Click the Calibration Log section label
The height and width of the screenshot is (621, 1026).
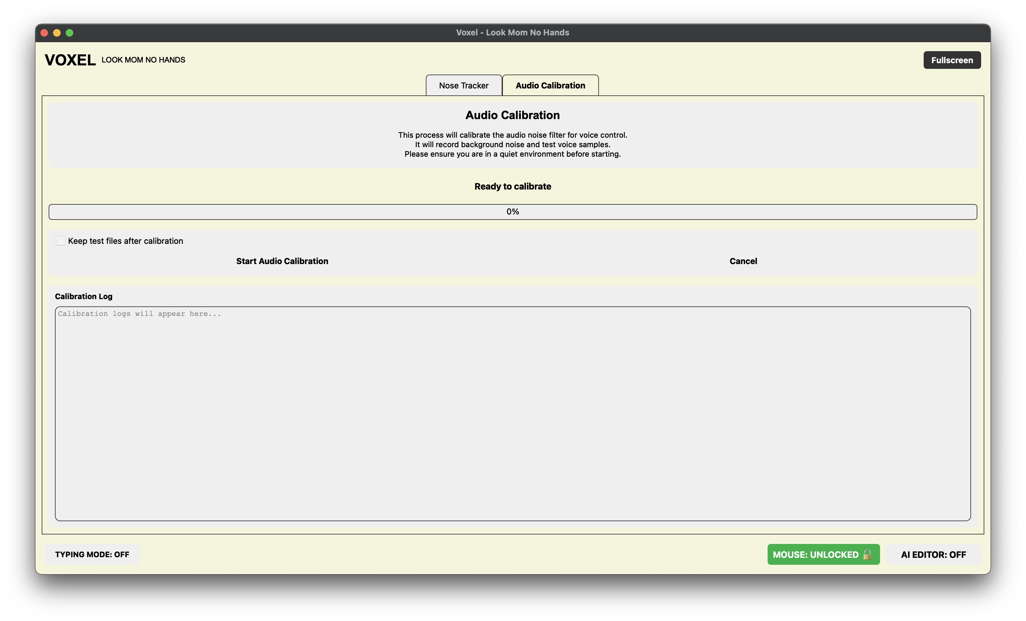tap(84, 296)
